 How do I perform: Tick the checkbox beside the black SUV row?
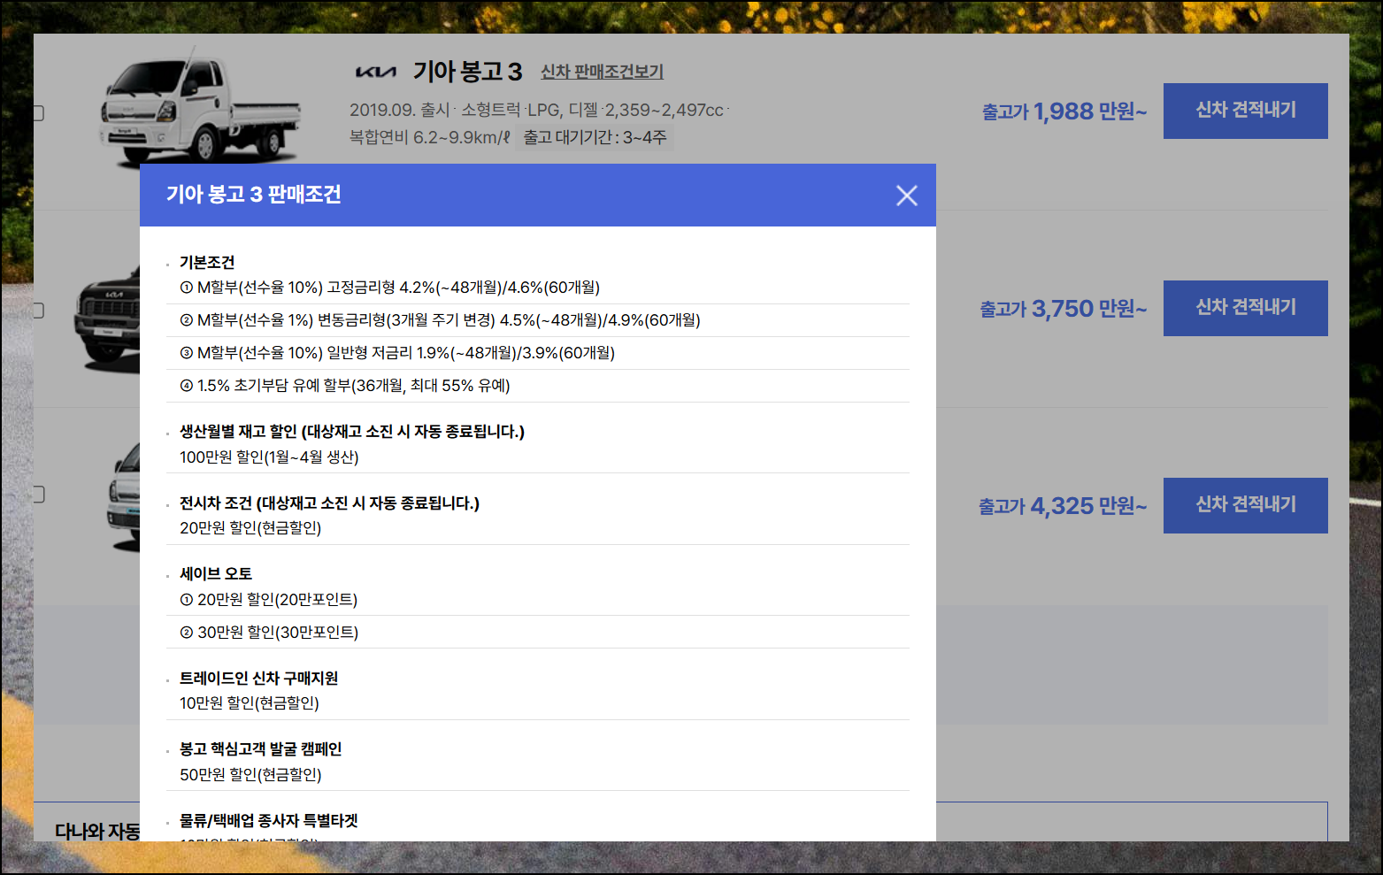pyautogui.click(x=38, y=311)
